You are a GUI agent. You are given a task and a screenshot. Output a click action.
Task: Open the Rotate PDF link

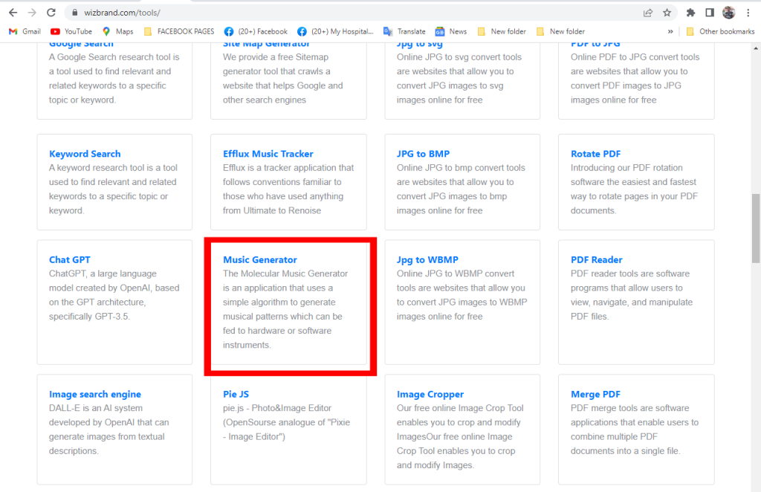[595, 154]
